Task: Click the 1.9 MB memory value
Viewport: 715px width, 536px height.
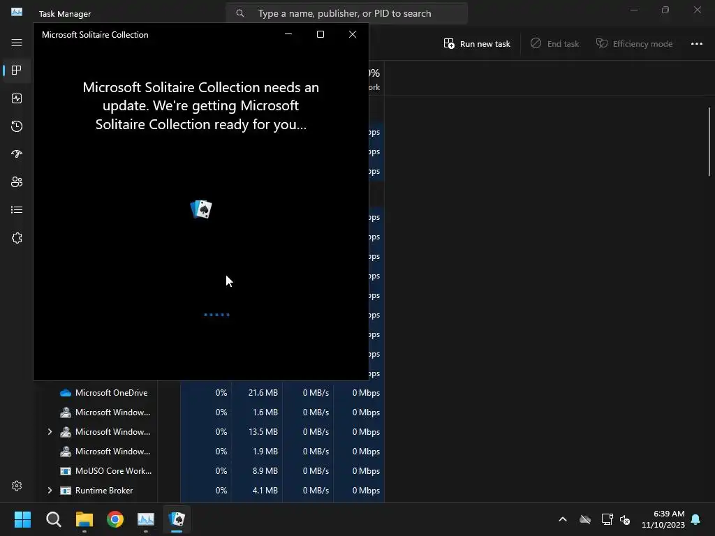Action: point(265,452)
